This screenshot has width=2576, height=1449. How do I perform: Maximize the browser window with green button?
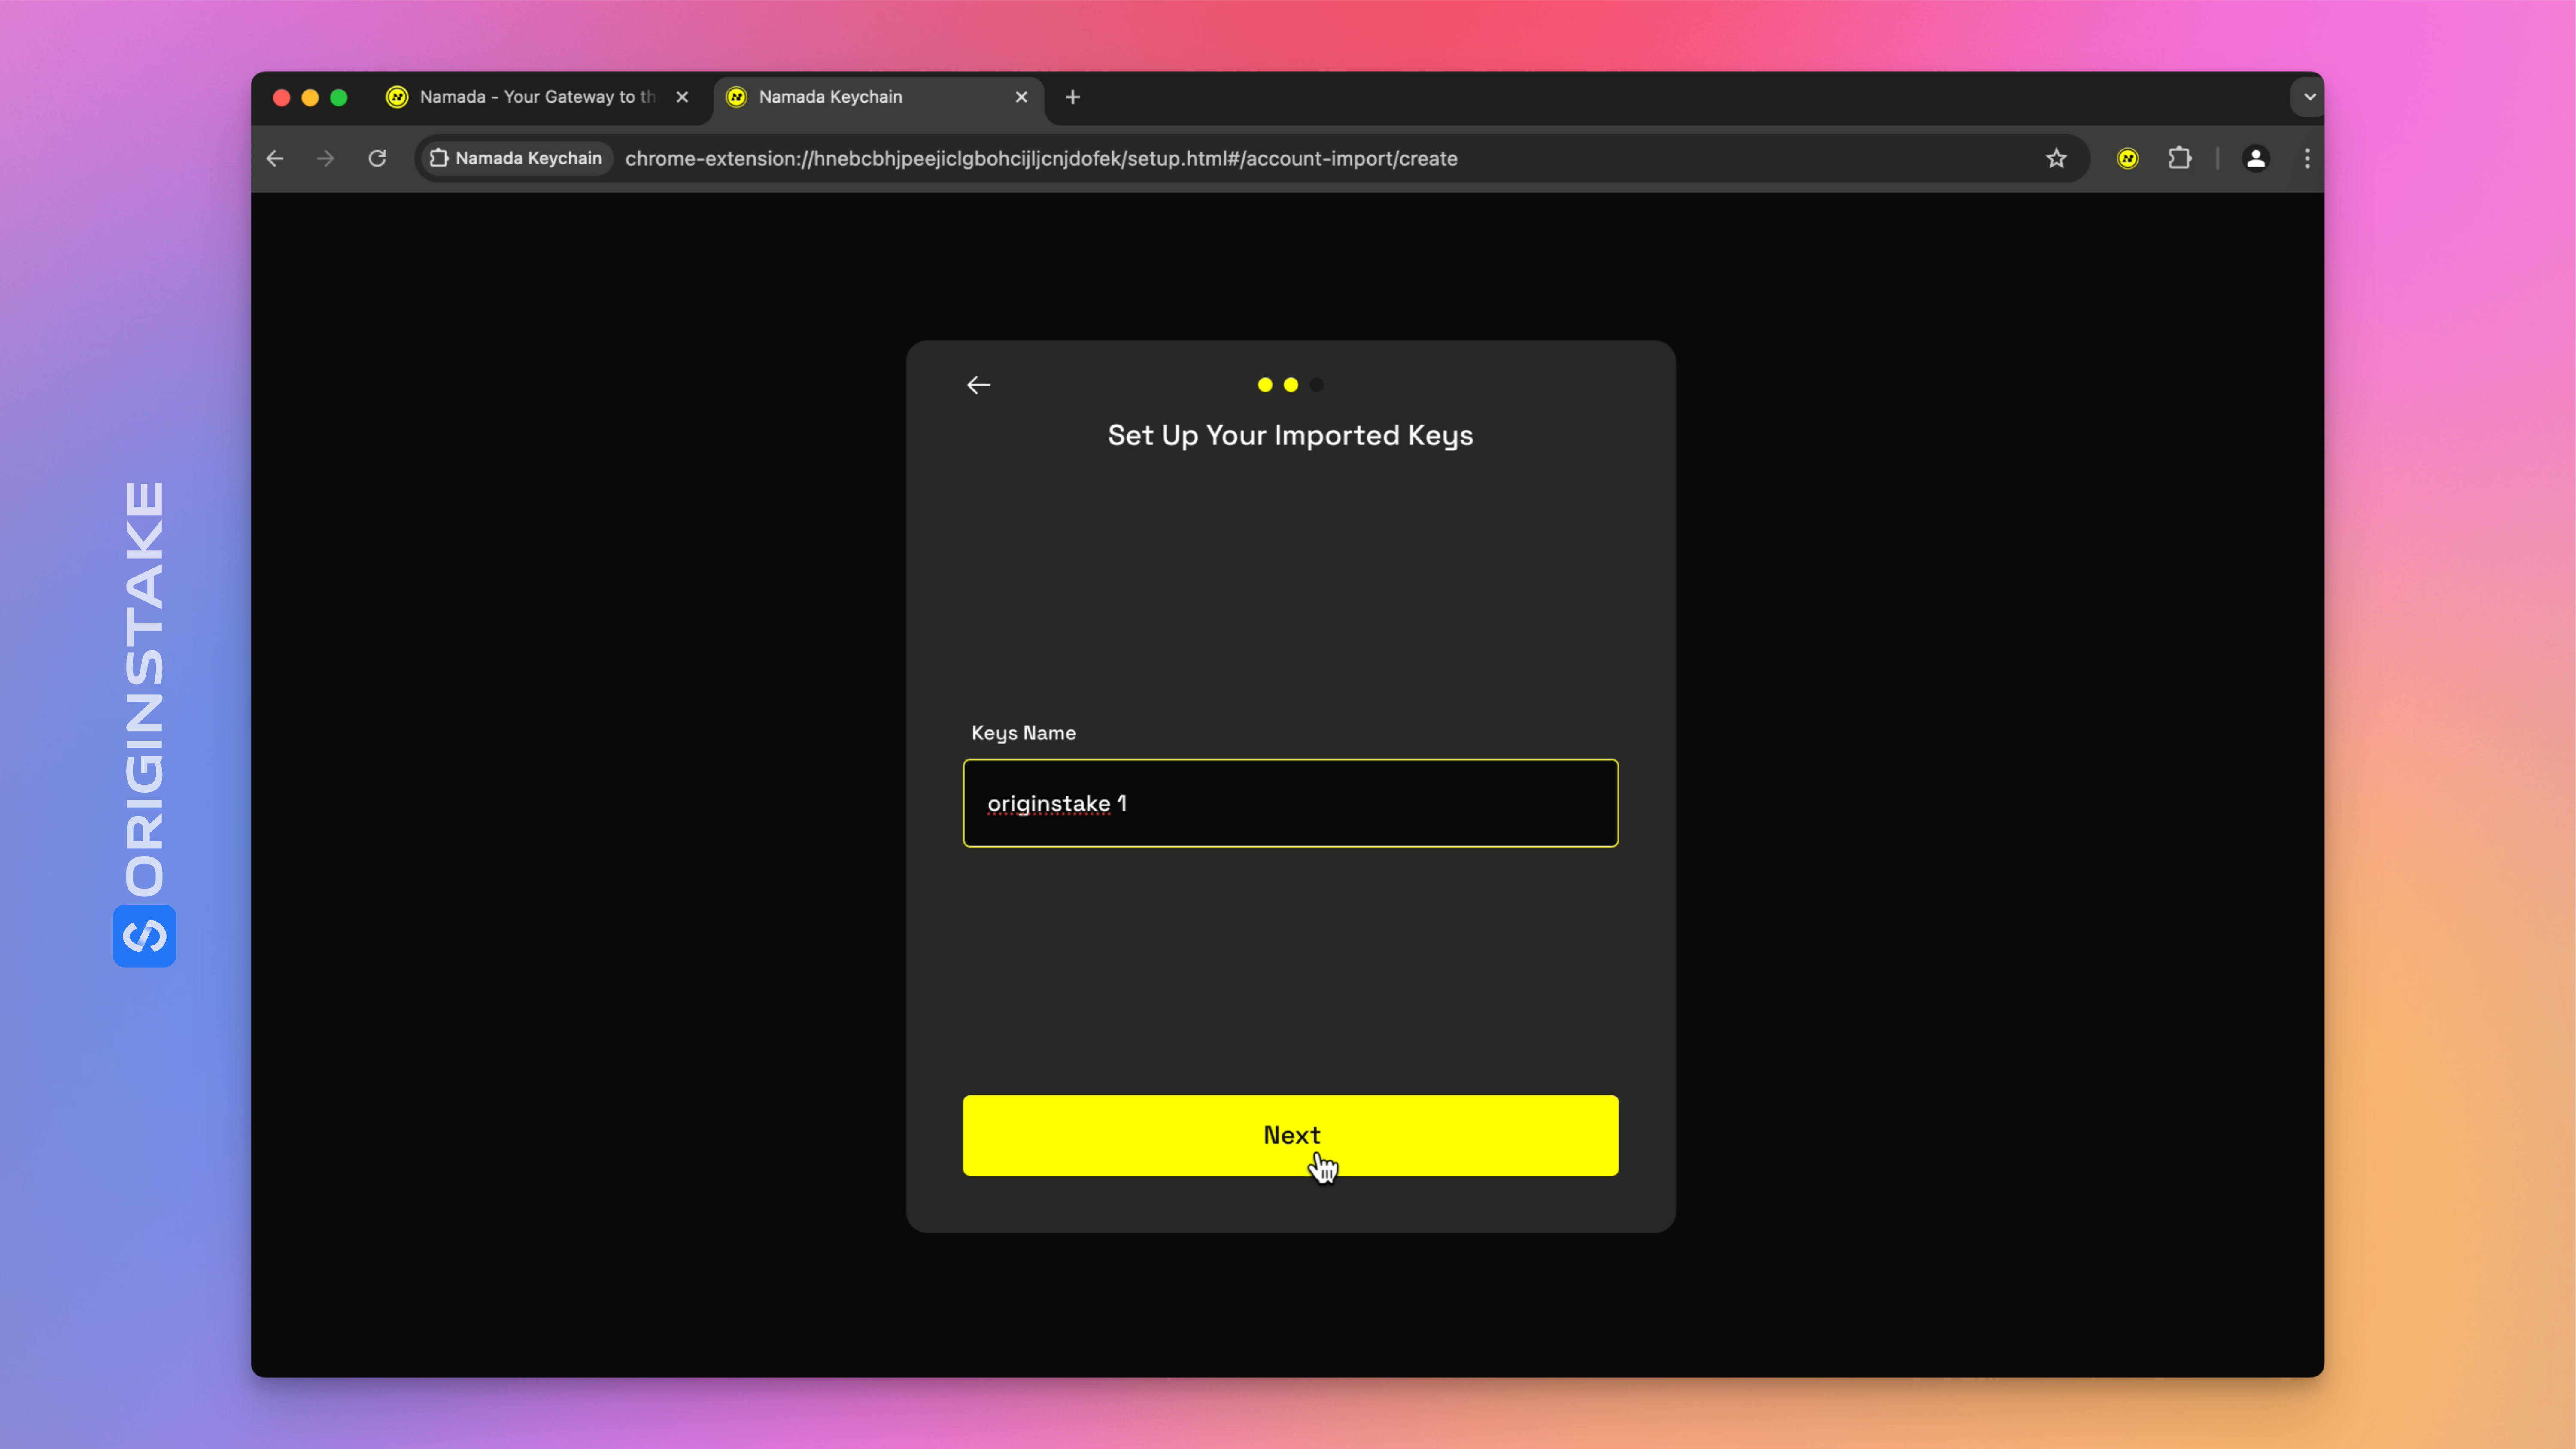click(x=339, y=97)
